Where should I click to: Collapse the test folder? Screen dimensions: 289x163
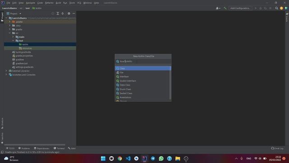pyautogui.click(x=13, y=41)
